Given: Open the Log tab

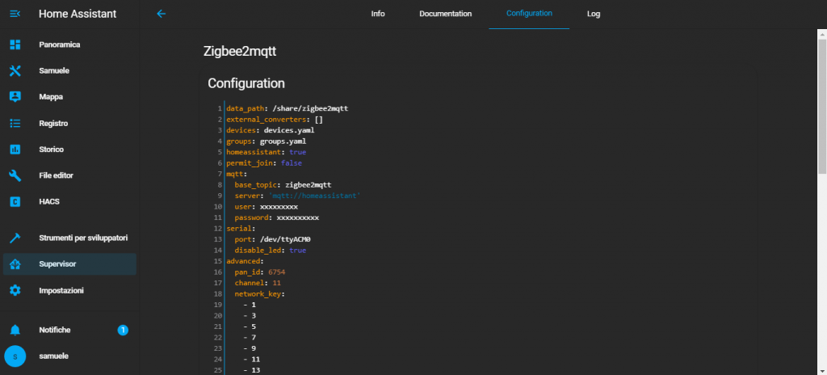Looking at the screenshot, I should pyautogui.click(x=594, y=14).
